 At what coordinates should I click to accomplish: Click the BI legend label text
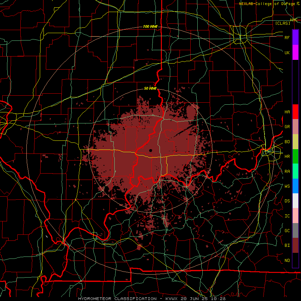click(287, 245)
